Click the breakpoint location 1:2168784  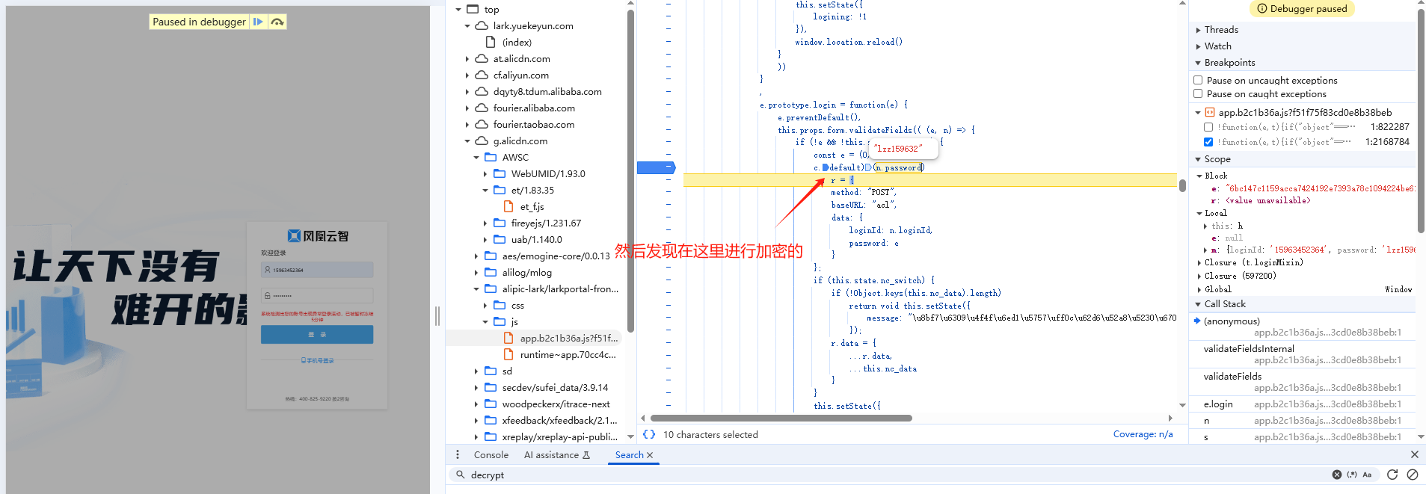point(1387,141)
